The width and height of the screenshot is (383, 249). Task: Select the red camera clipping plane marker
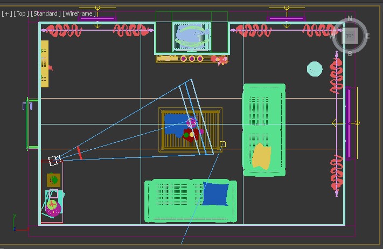[80, 153]
